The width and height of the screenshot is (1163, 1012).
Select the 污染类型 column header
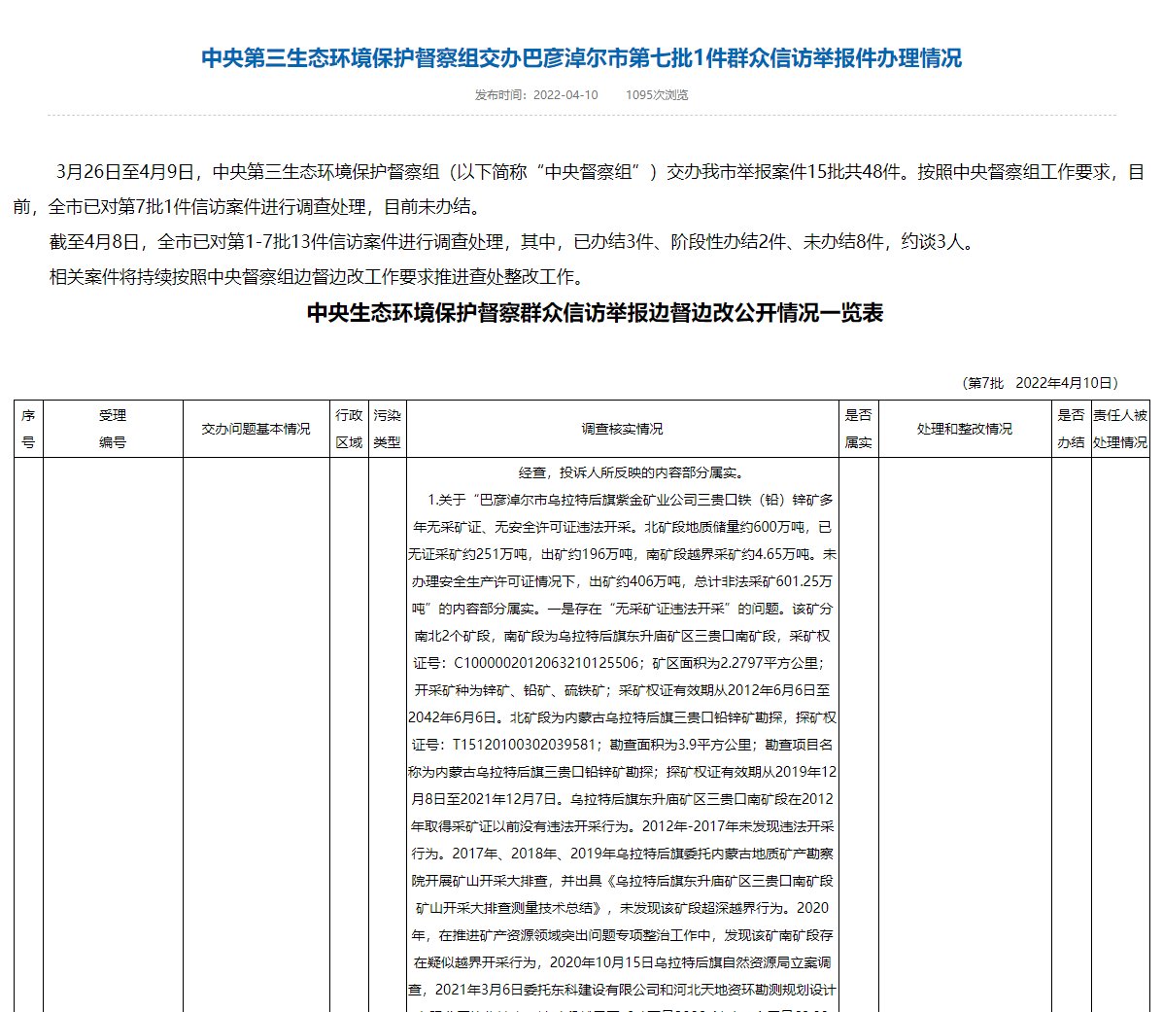387,429
